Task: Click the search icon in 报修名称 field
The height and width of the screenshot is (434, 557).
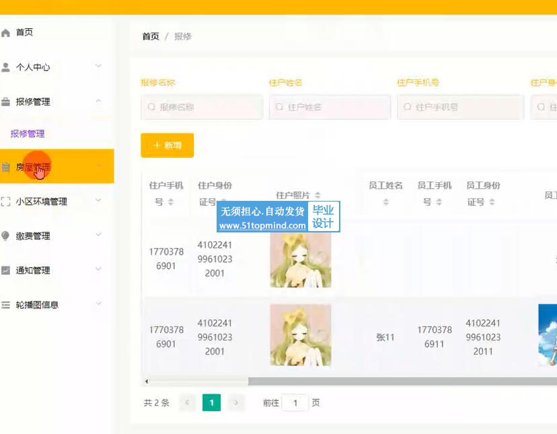Action: [x=151, y=107]
